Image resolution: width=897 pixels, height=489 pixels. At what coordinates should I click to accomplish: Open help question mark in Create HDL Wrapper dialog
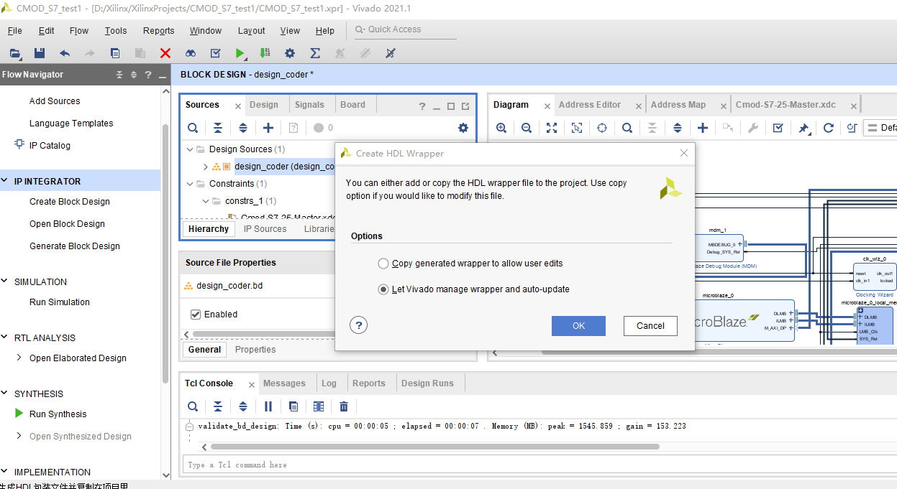coord(359,325)
